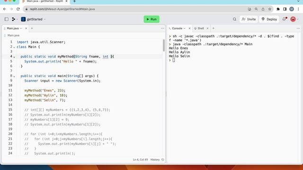
Task: Click the install app icon in address bar
Action: (250, 9)
